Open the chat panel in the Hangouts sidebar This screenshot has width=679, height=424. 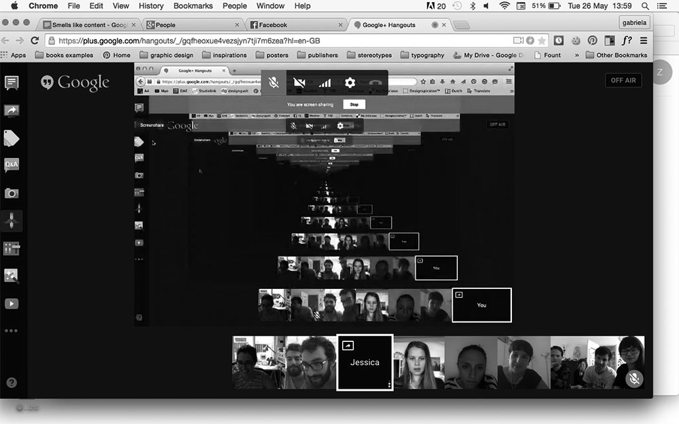(x=12, y=83)
